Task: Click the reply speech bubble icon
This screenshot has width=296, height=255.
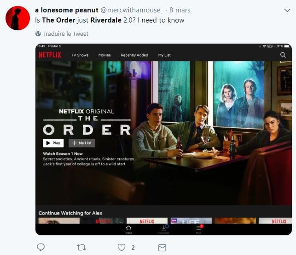Action: (x=41, y=247)
